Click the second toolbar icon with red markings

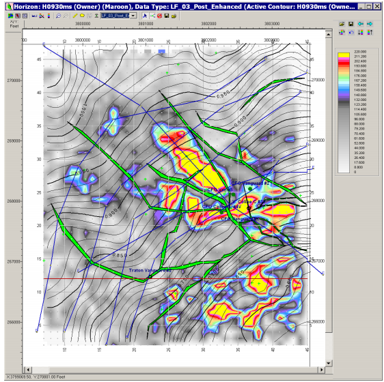click(18, 16)
